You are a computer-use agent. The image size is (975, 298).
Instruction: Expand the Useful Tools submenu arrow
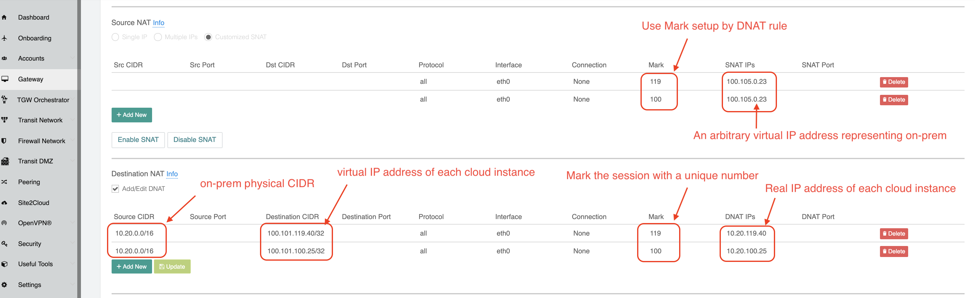[x=72, y=264]
